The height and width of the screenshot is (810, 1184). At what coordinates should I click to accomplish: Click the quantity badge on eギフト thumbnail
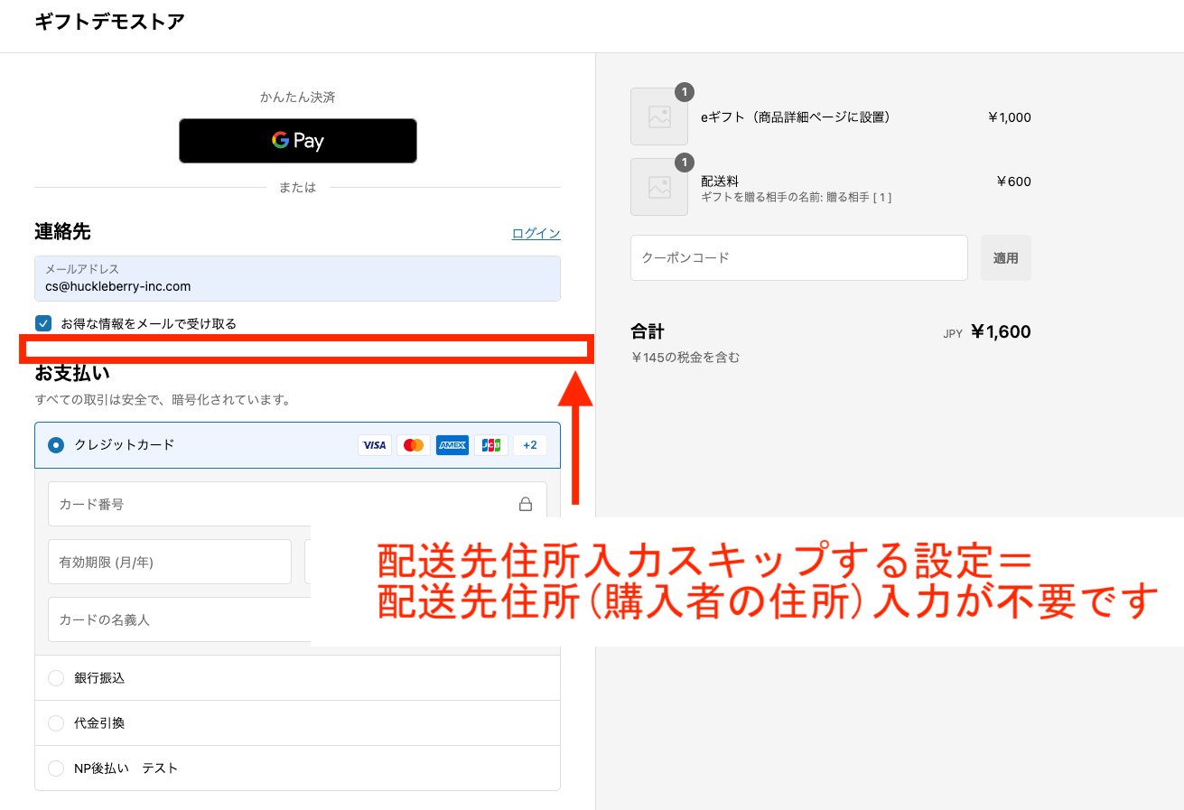[685, 91]
